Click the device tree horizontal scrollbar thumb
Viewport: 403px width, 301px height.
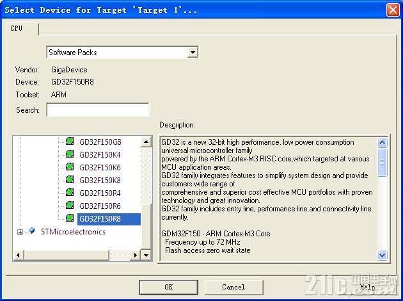pyautogui.click(x=67, y=255)
